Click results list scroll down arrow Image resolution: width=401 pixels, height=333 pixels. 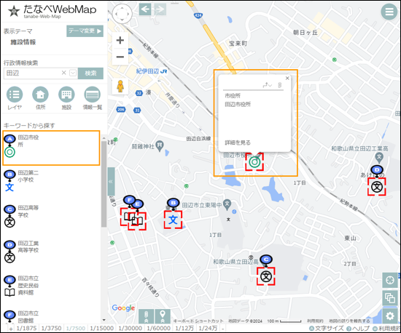point(104,320)
